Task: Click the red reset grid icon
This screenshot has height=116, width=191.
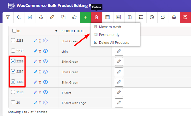Action: click(185, 17)
